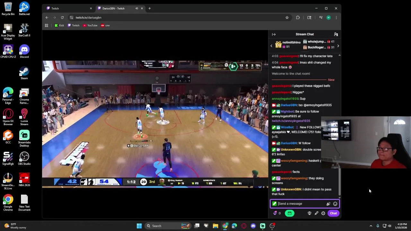Select the Streamlabs Desktop icon
The height and width of the screenshot is (231, 411).
(24, 139)
